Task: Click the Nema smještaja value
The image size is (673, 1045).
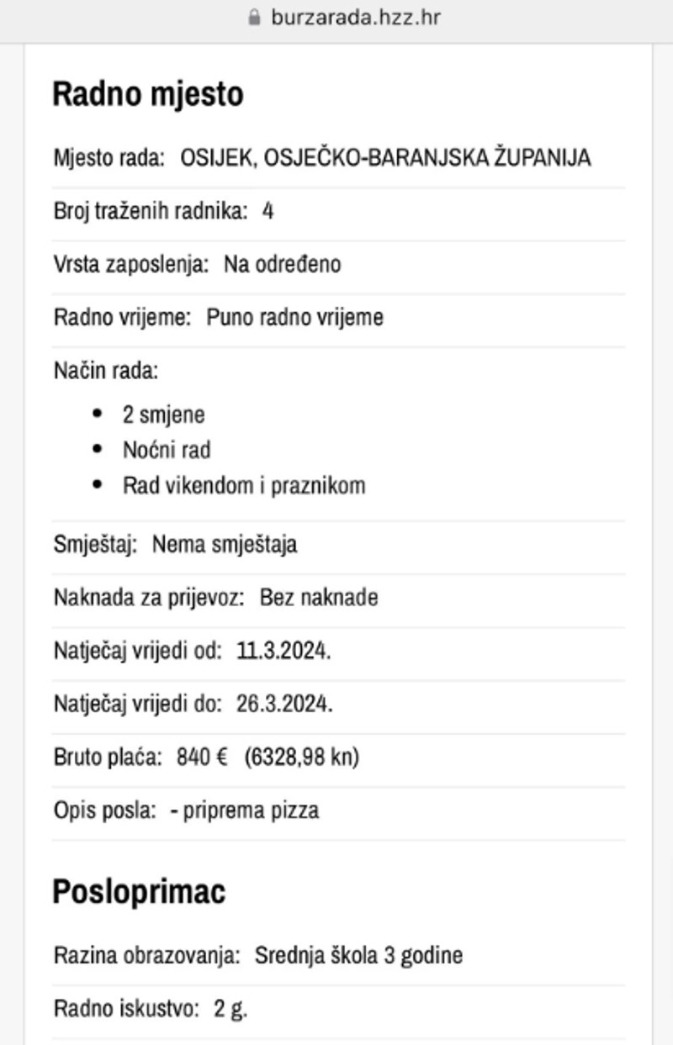Action: click(x=225, y=545)
